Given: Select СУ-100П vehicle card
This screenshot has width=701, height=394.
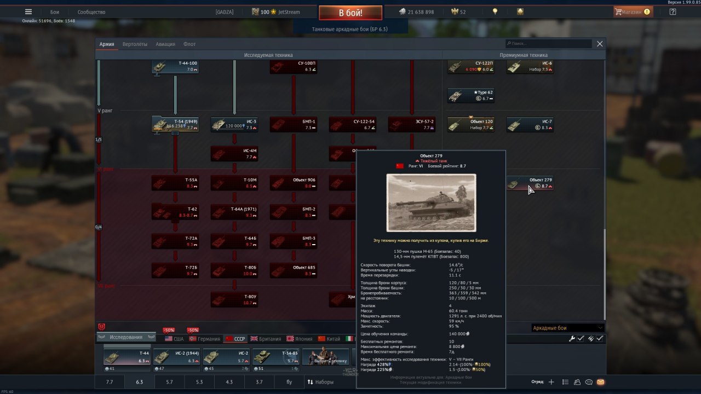Looking at the screenshot, I should (x=294, y=67).
